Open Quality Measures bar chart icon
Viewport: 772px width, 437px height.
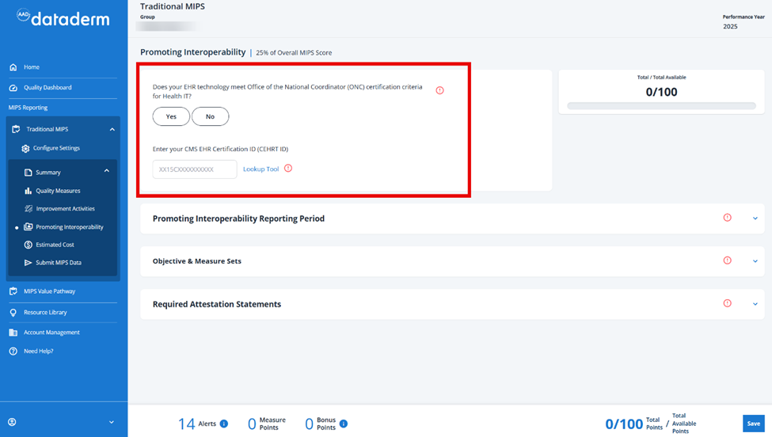pos(28,191)
